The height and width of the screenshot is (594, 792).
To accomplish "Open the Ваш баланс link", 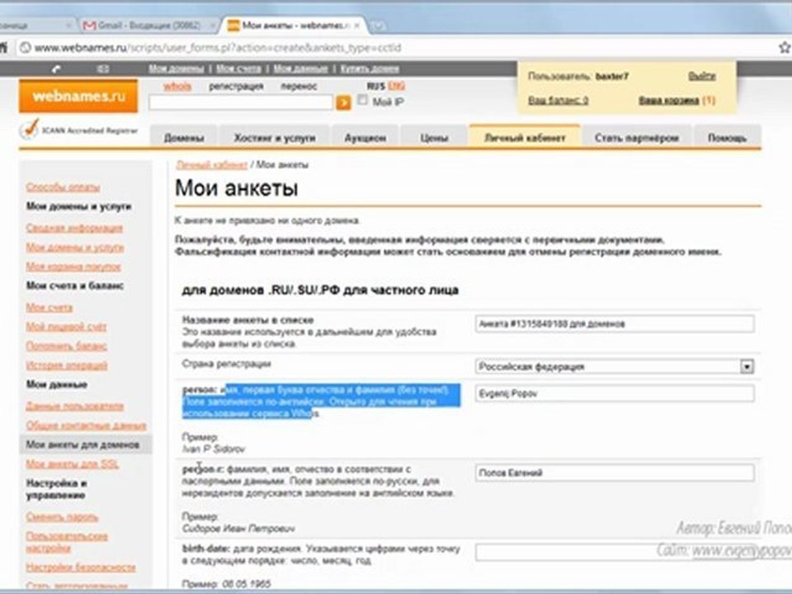I will pos(559,100).
